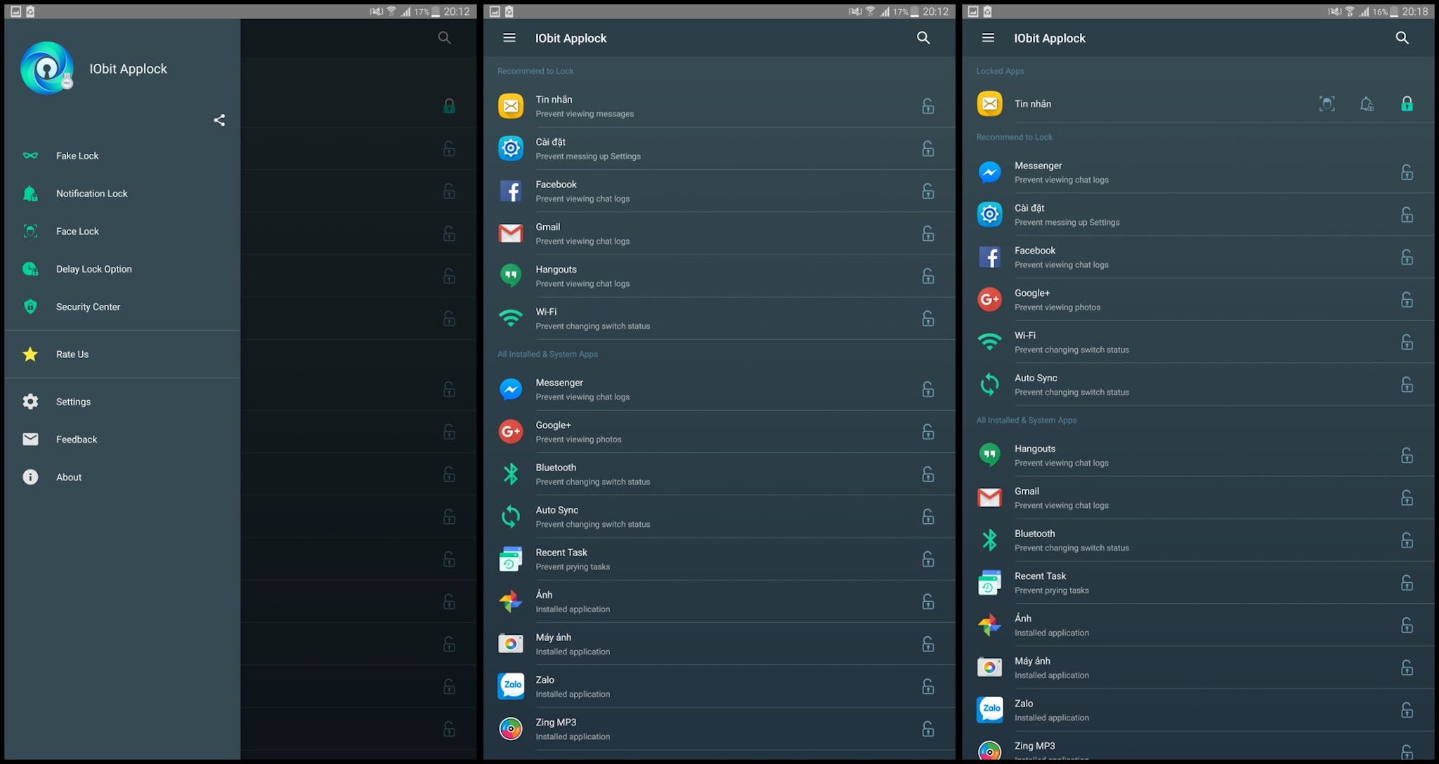This screenshot has width=1439, height=764.
Task: Toggle the Auto Sync lock on the middle screen
Action: [x=928, y=517]
